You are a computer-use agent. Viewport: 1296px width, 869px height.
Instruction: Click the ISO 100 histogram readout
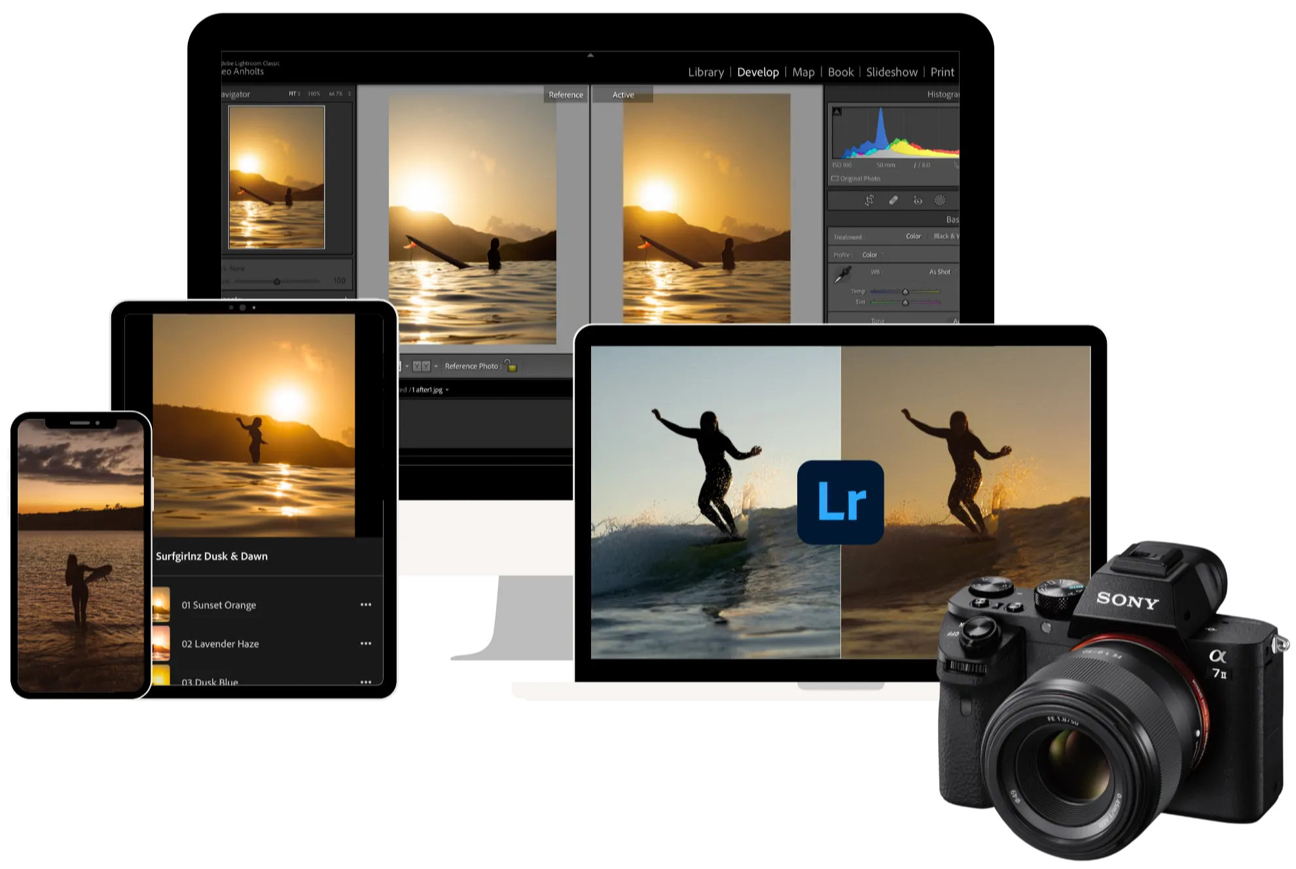(842, 165)
